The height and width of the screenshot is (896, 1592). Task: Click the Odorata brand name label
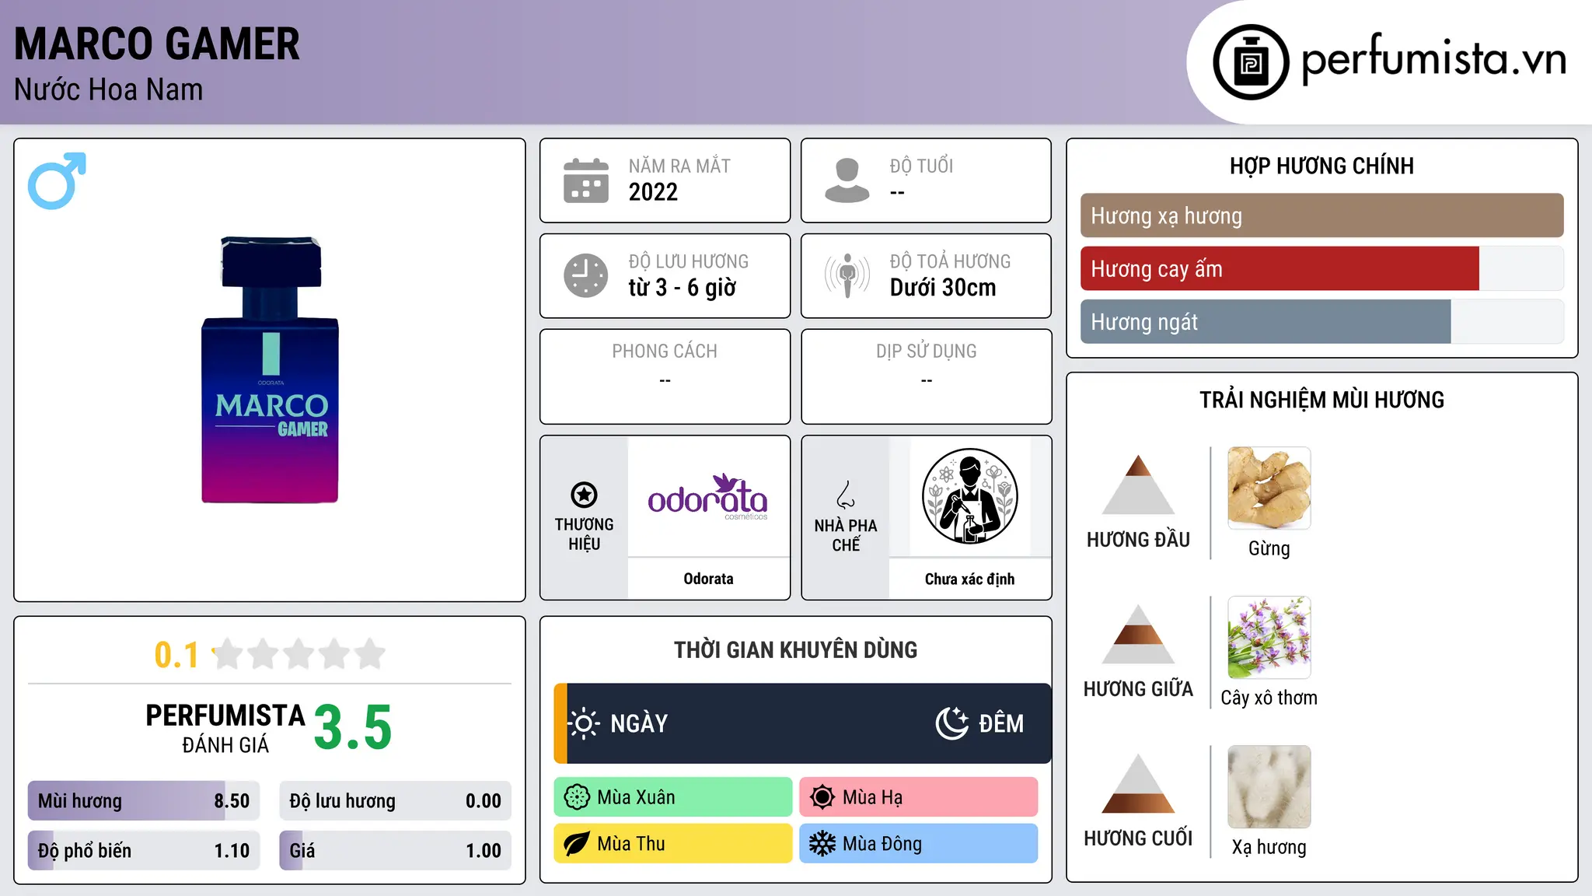point(708,579)
